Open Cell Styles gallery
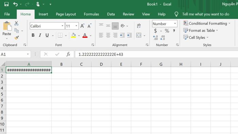The width and height of the screenshot is (238, 134). tap(196, 37)
